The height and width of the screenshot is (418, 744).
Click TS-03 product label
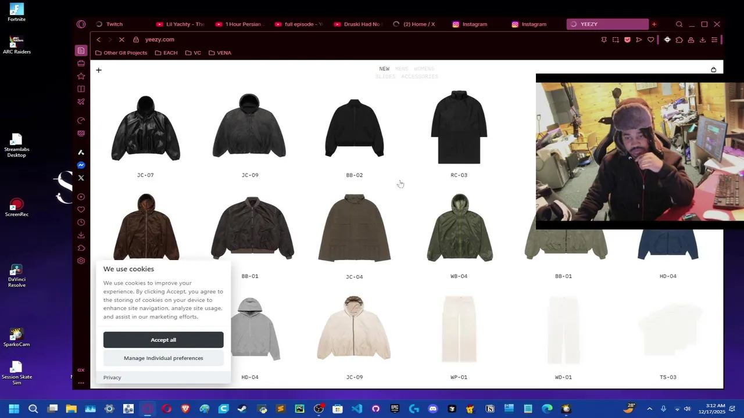click(x=668, y=377)
